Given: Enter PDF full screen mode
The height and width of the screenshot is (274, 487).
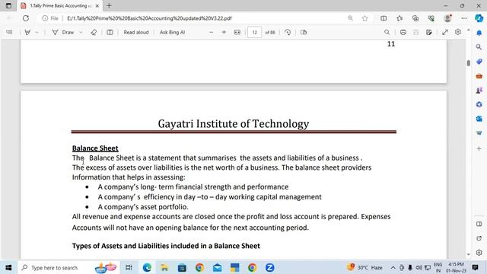Looking at the screenshot, I should click(x=445, y=32).
